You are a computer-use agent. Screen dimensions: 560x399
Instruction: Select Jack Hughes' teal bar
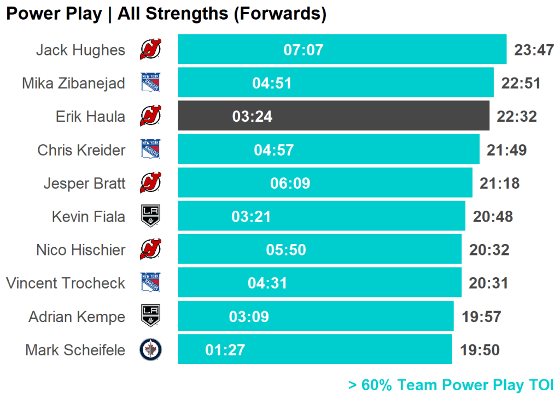tap(410, 50)
